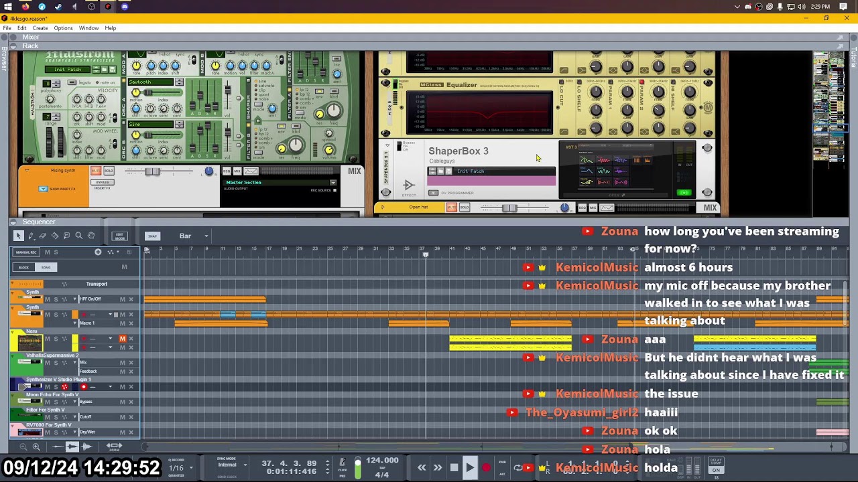
Task: Delete the Macro 1 automation lane
Action: pyautogui.click(x=131, y=323)
